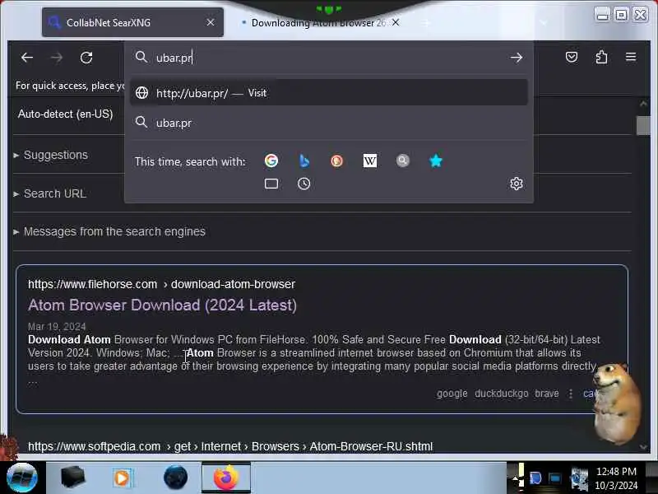Click the google engine label on the result
658x494 pixels.
pos(452,394)
